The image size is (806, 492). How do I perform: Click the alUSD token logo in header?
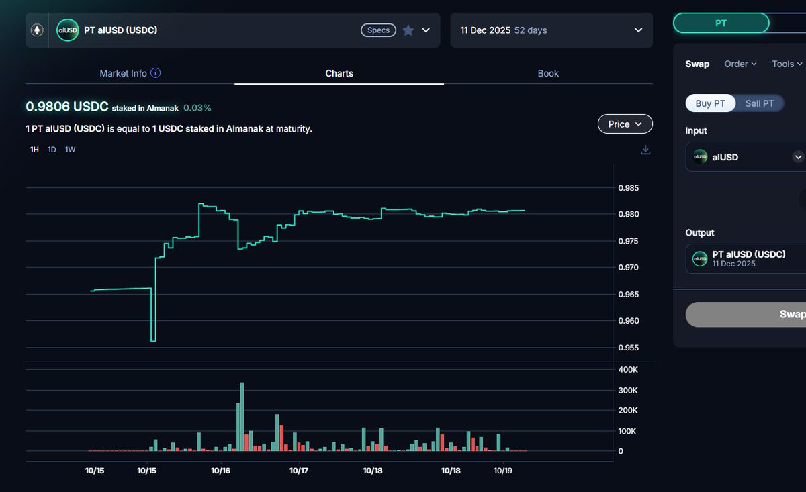(x=68, y=30)
